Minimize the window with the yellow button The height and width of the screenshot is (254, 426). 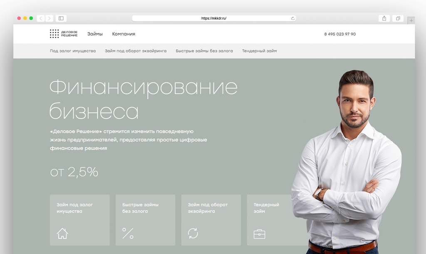click(x=25, y=18)
